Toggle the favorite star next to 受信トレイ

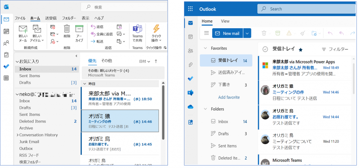click(x=300, y=50)
